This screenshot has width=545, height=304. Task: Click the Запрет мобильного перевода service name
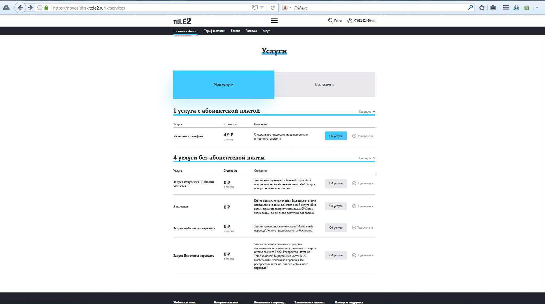coord(194,228)
